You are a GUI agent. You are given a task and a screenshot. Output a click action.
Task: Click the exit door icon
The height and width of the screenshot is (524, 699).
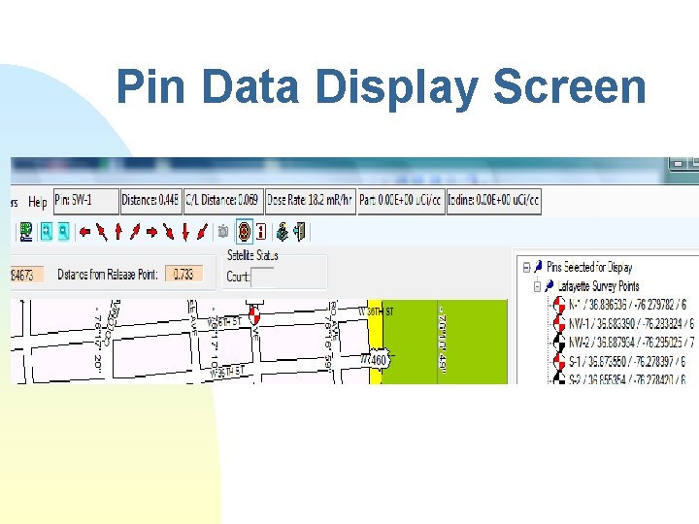(x=300, y=232)
